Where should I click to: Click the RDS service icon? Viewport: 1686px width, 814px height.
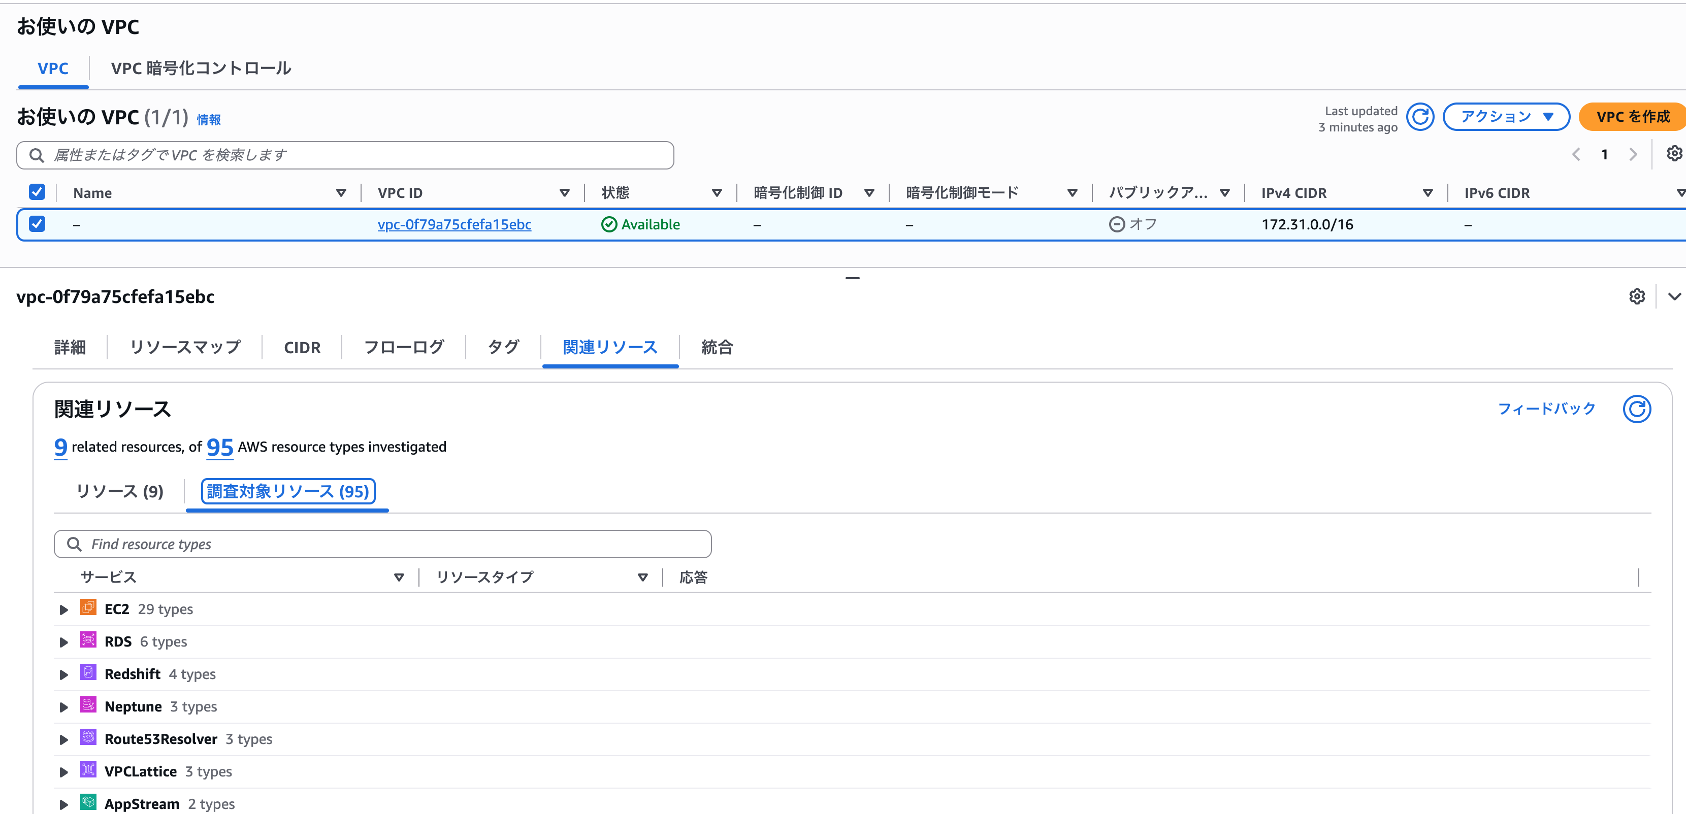88,640
